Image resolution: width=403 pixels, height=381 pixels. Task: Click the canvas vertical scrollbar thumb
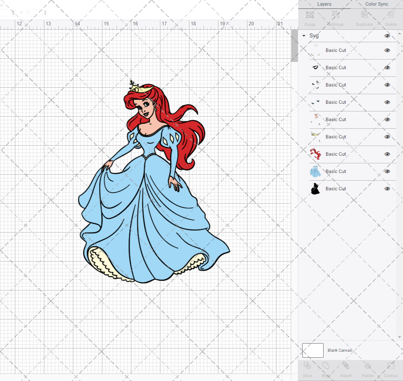(x=294, y=46)
